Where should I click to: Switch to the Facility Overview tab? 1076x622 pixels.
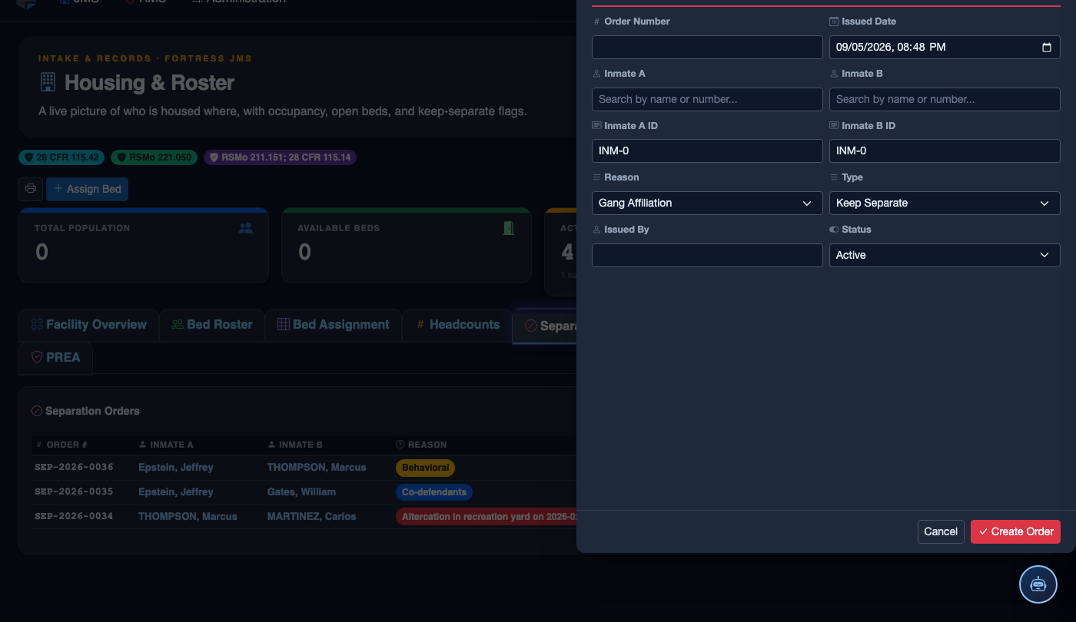pos(88,325)
